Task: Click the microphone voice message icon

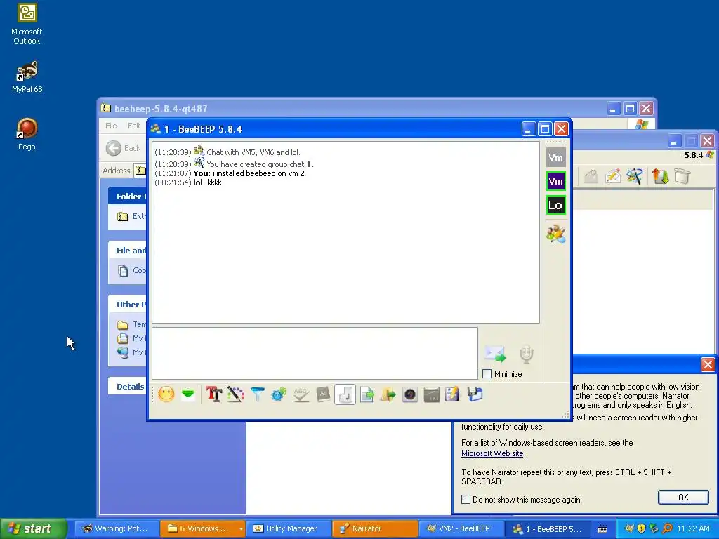Action: pyautogui.click(x=527, y=354)
